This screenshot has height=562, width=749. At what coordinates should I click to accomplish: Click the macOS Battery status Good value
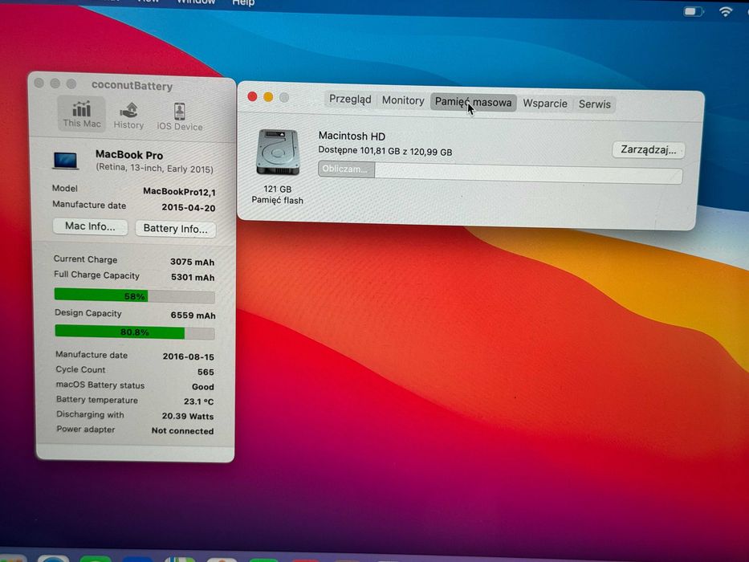coord(203,387)
